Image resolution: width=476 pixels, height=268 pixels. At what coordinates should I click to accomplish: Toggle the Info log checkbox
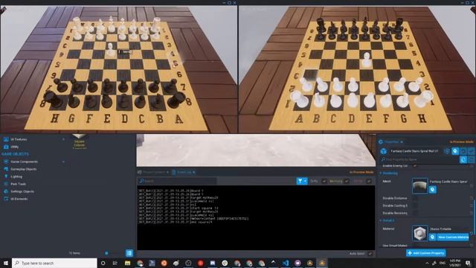324,181
